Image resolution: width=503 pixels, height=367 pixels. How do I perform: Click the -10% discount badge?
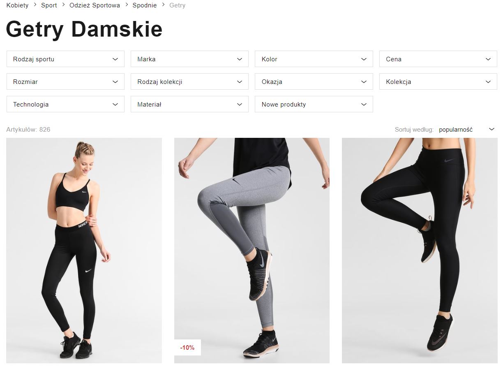coord(187,348)
